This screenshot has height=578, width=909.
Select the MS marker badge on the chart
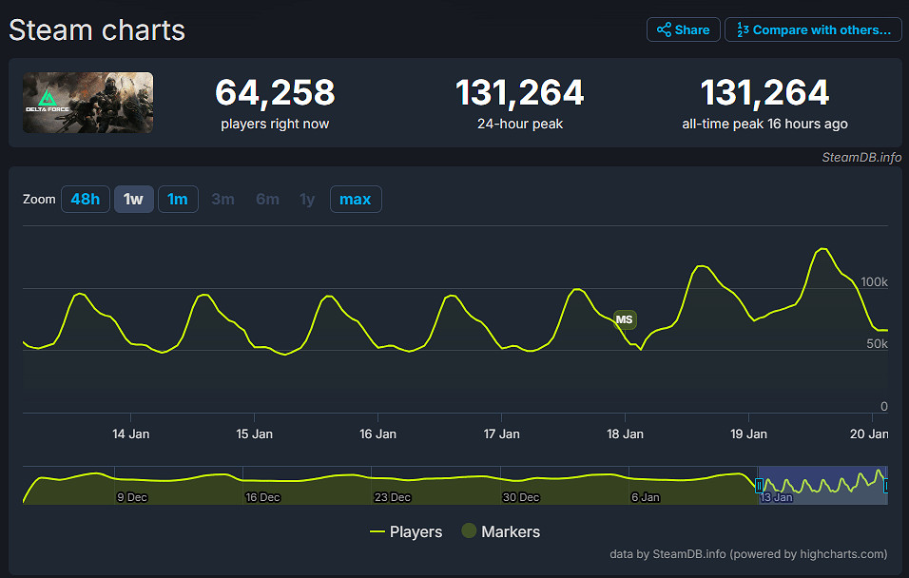click(x=625, y=319)
